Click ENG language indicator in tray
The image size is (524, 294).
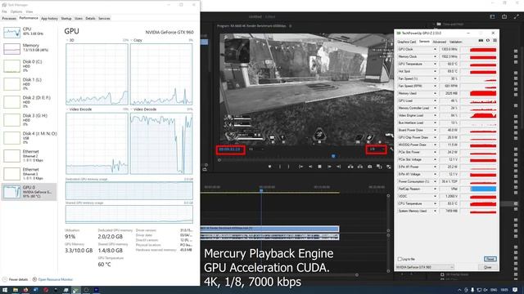(x=494, y=290)
